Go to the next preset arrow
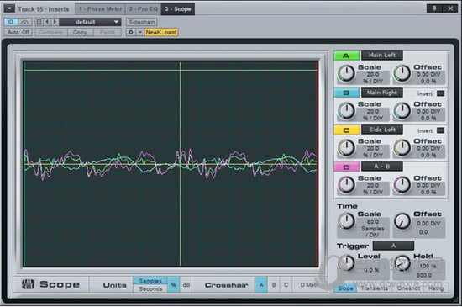462x307 pixels. coord(55,22)
